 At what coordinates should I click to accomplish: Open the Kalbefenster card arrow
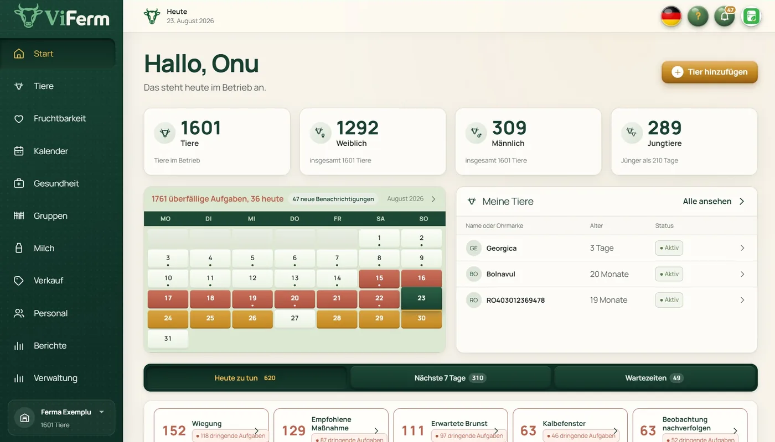pos(616,431)
